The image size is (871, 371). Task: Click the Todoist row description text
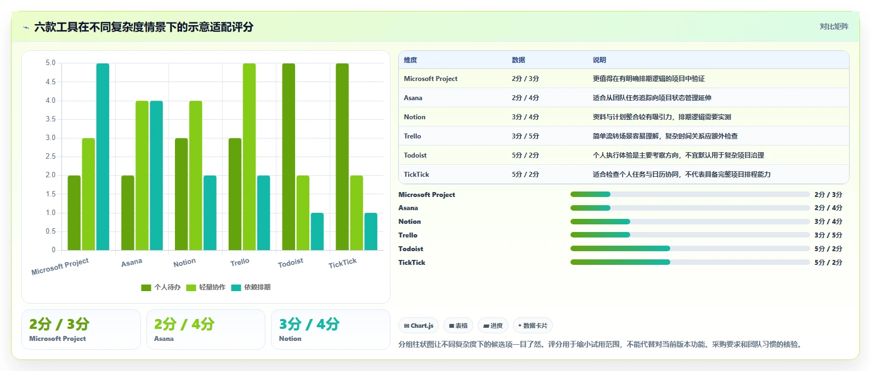[678, 155]
